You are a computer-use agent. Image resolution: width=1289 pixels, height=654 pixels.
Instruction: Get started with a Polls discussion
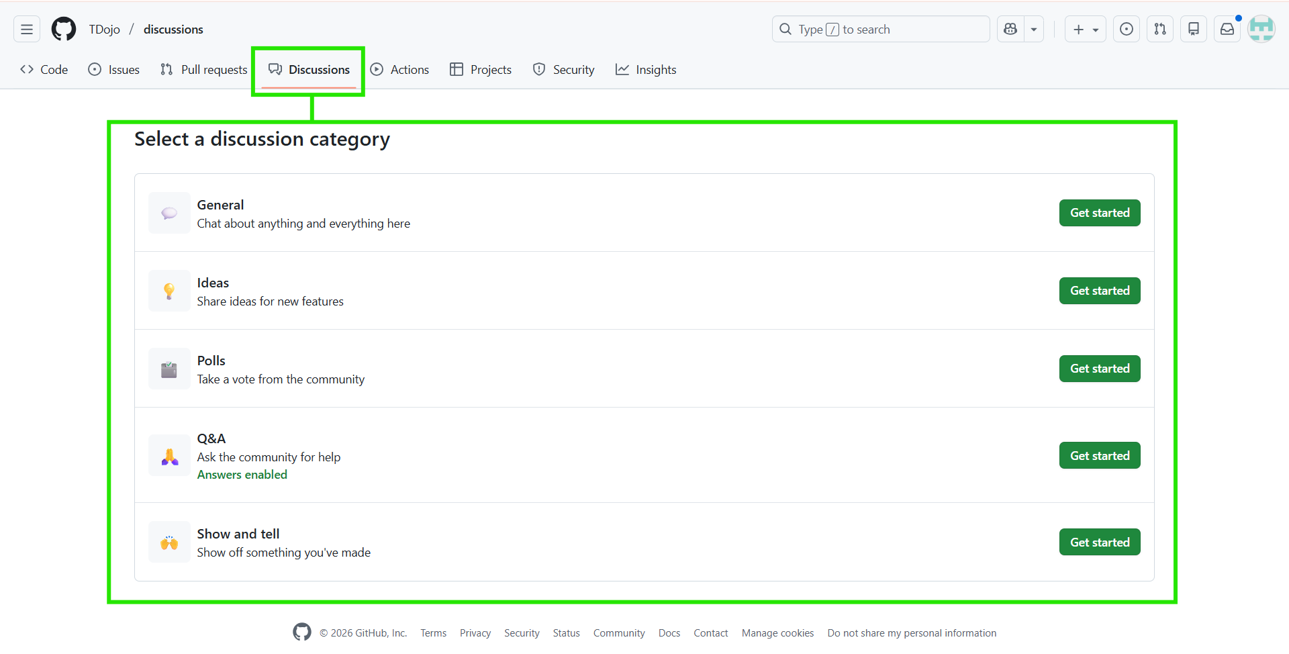(1099, 368)
